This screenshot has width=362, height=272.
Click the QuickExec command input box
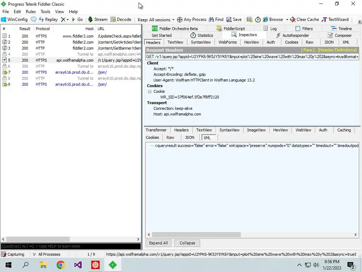[x=71, y=246]
